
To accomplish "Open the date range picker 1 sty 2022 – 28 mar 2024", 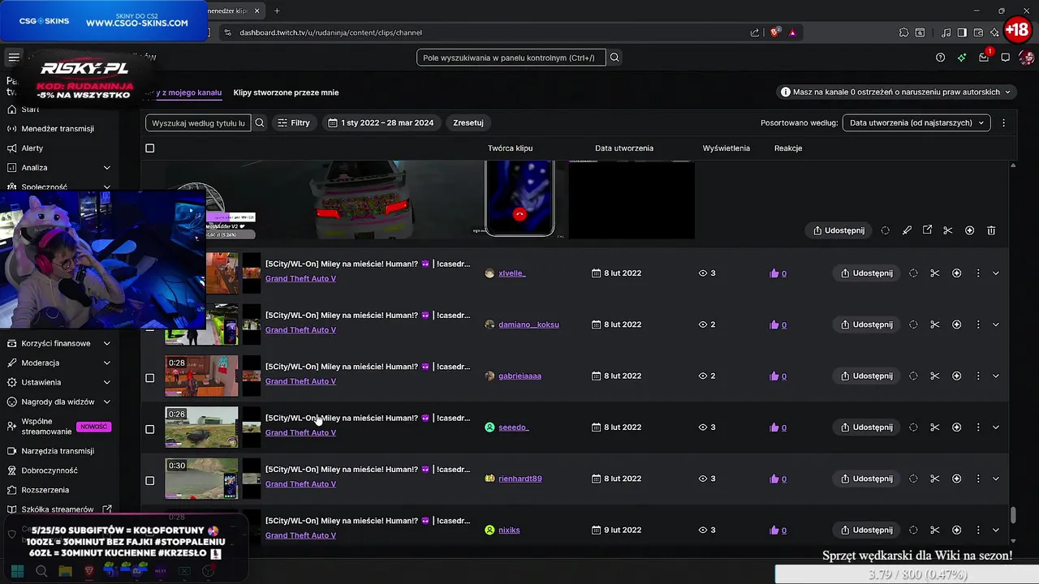I will pyautogui.click(x=381, y=122).
